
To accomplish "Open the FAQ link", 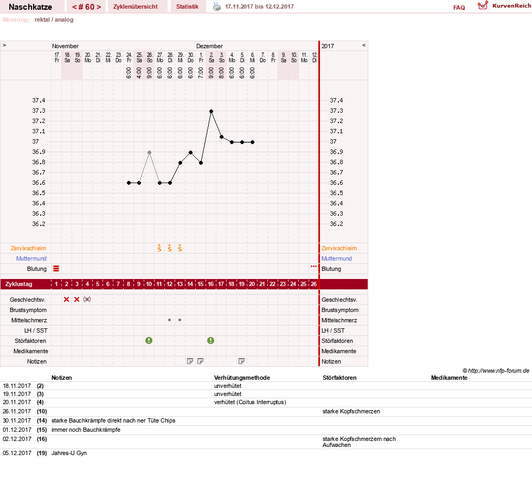I will [459, 8].
